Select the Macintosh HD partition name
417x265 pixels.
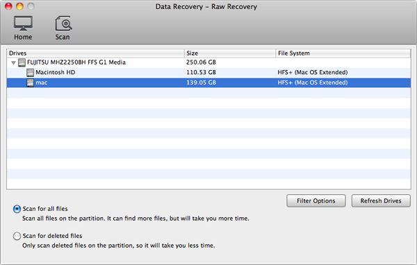point(56,72)
